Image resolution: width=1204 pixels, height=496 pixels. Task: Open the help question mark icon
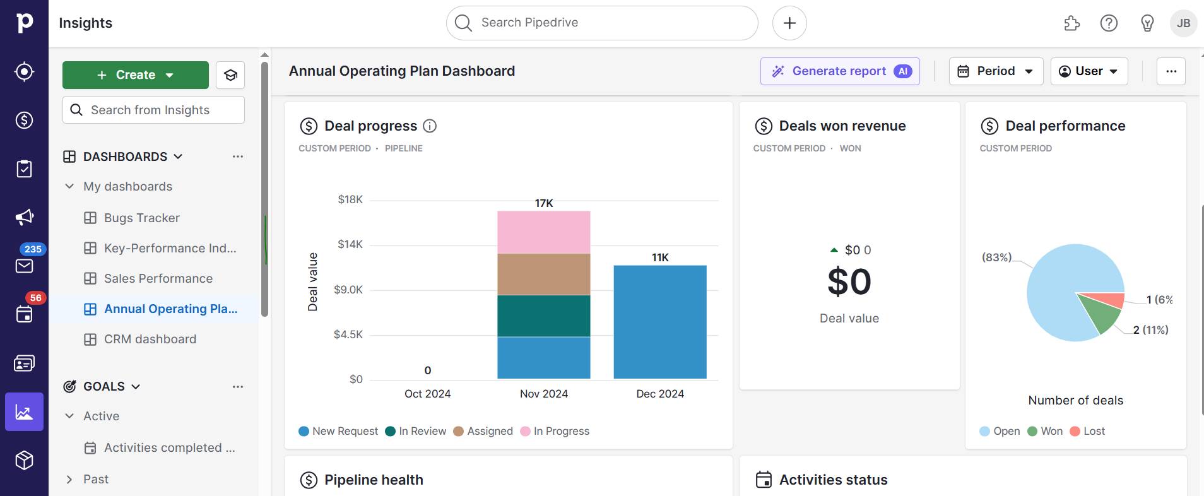[1108, 23]
